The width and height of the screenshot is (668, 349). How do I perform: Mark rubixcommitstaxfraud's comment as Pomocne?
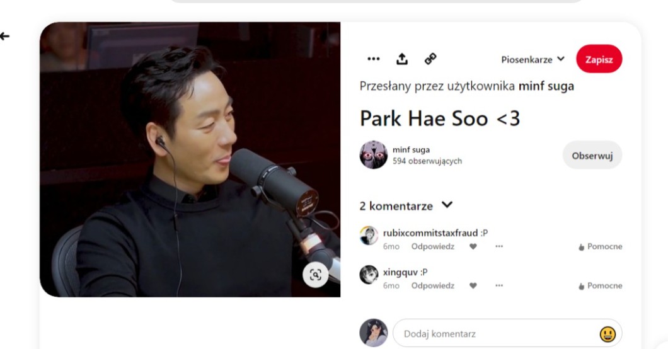(600, 247)
